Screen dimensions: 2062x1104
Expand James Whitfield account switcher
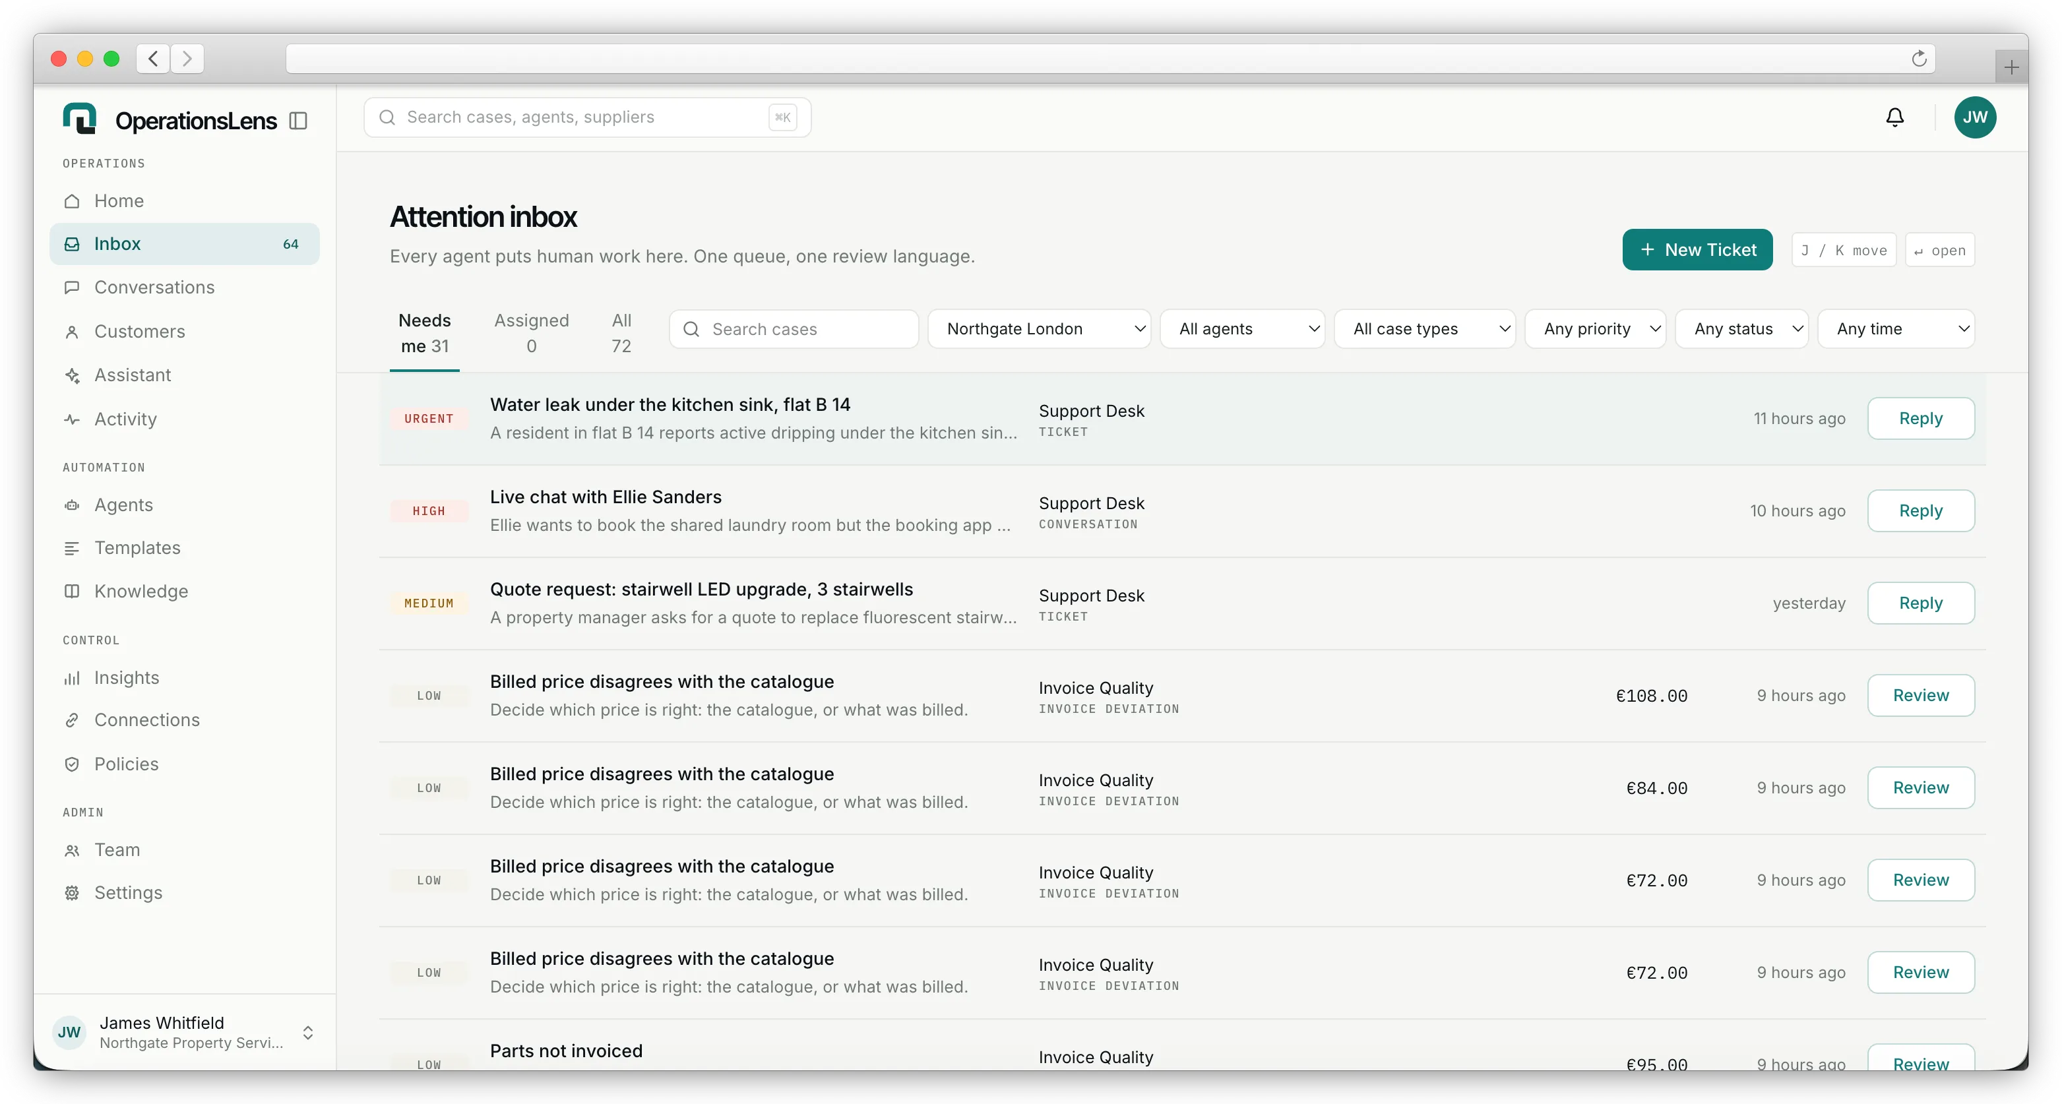point(184,1032)
